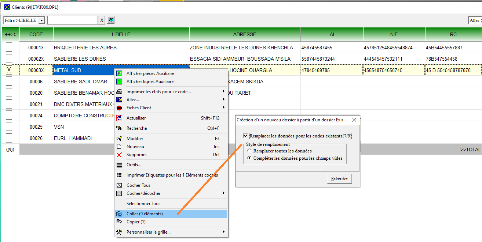
Task: Click AI value 47845489785
Action: click(332, 70)
